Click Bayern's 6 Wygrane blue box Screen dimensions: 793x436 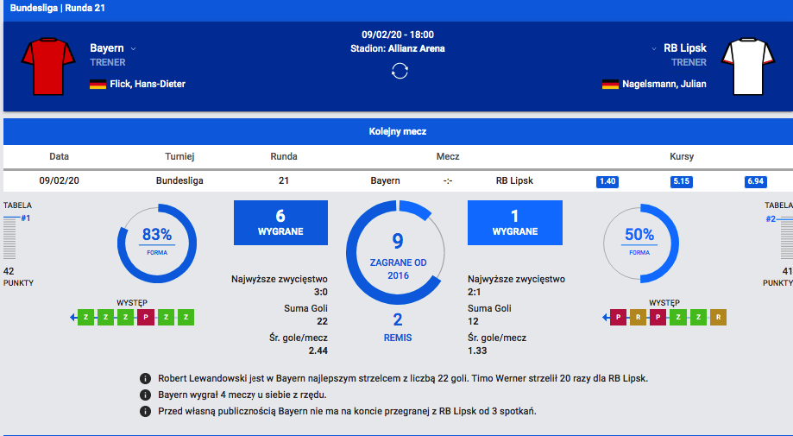click(280, 223)
